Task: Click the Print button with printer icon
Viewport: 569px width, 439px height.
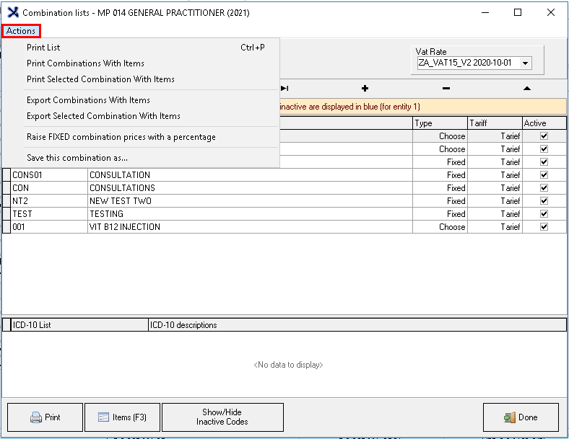Action: pos(45,417)
